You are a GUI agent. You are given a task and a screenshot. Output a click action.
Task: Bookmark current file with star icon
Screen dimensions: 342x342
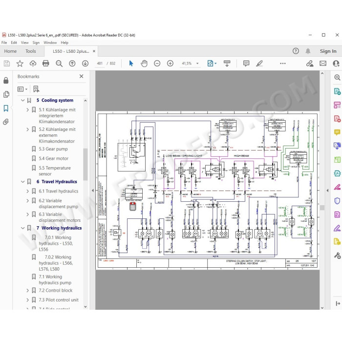coord(20,64)
